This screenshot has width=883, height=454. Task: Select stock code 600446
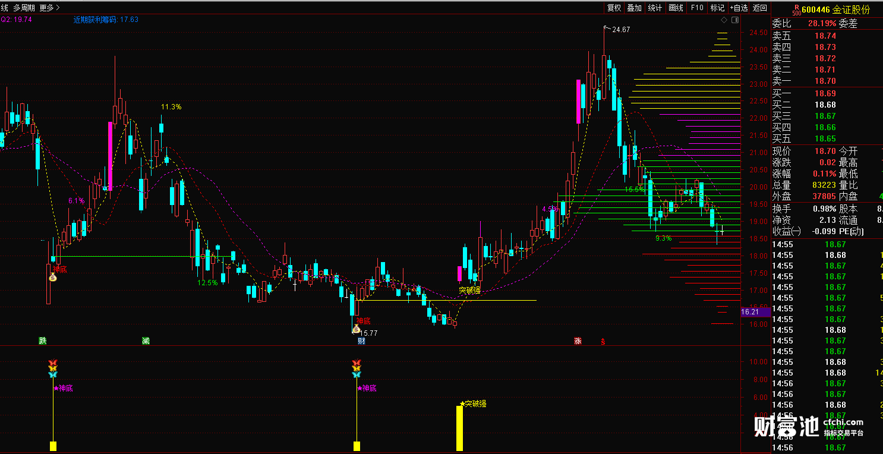(815, 10)
